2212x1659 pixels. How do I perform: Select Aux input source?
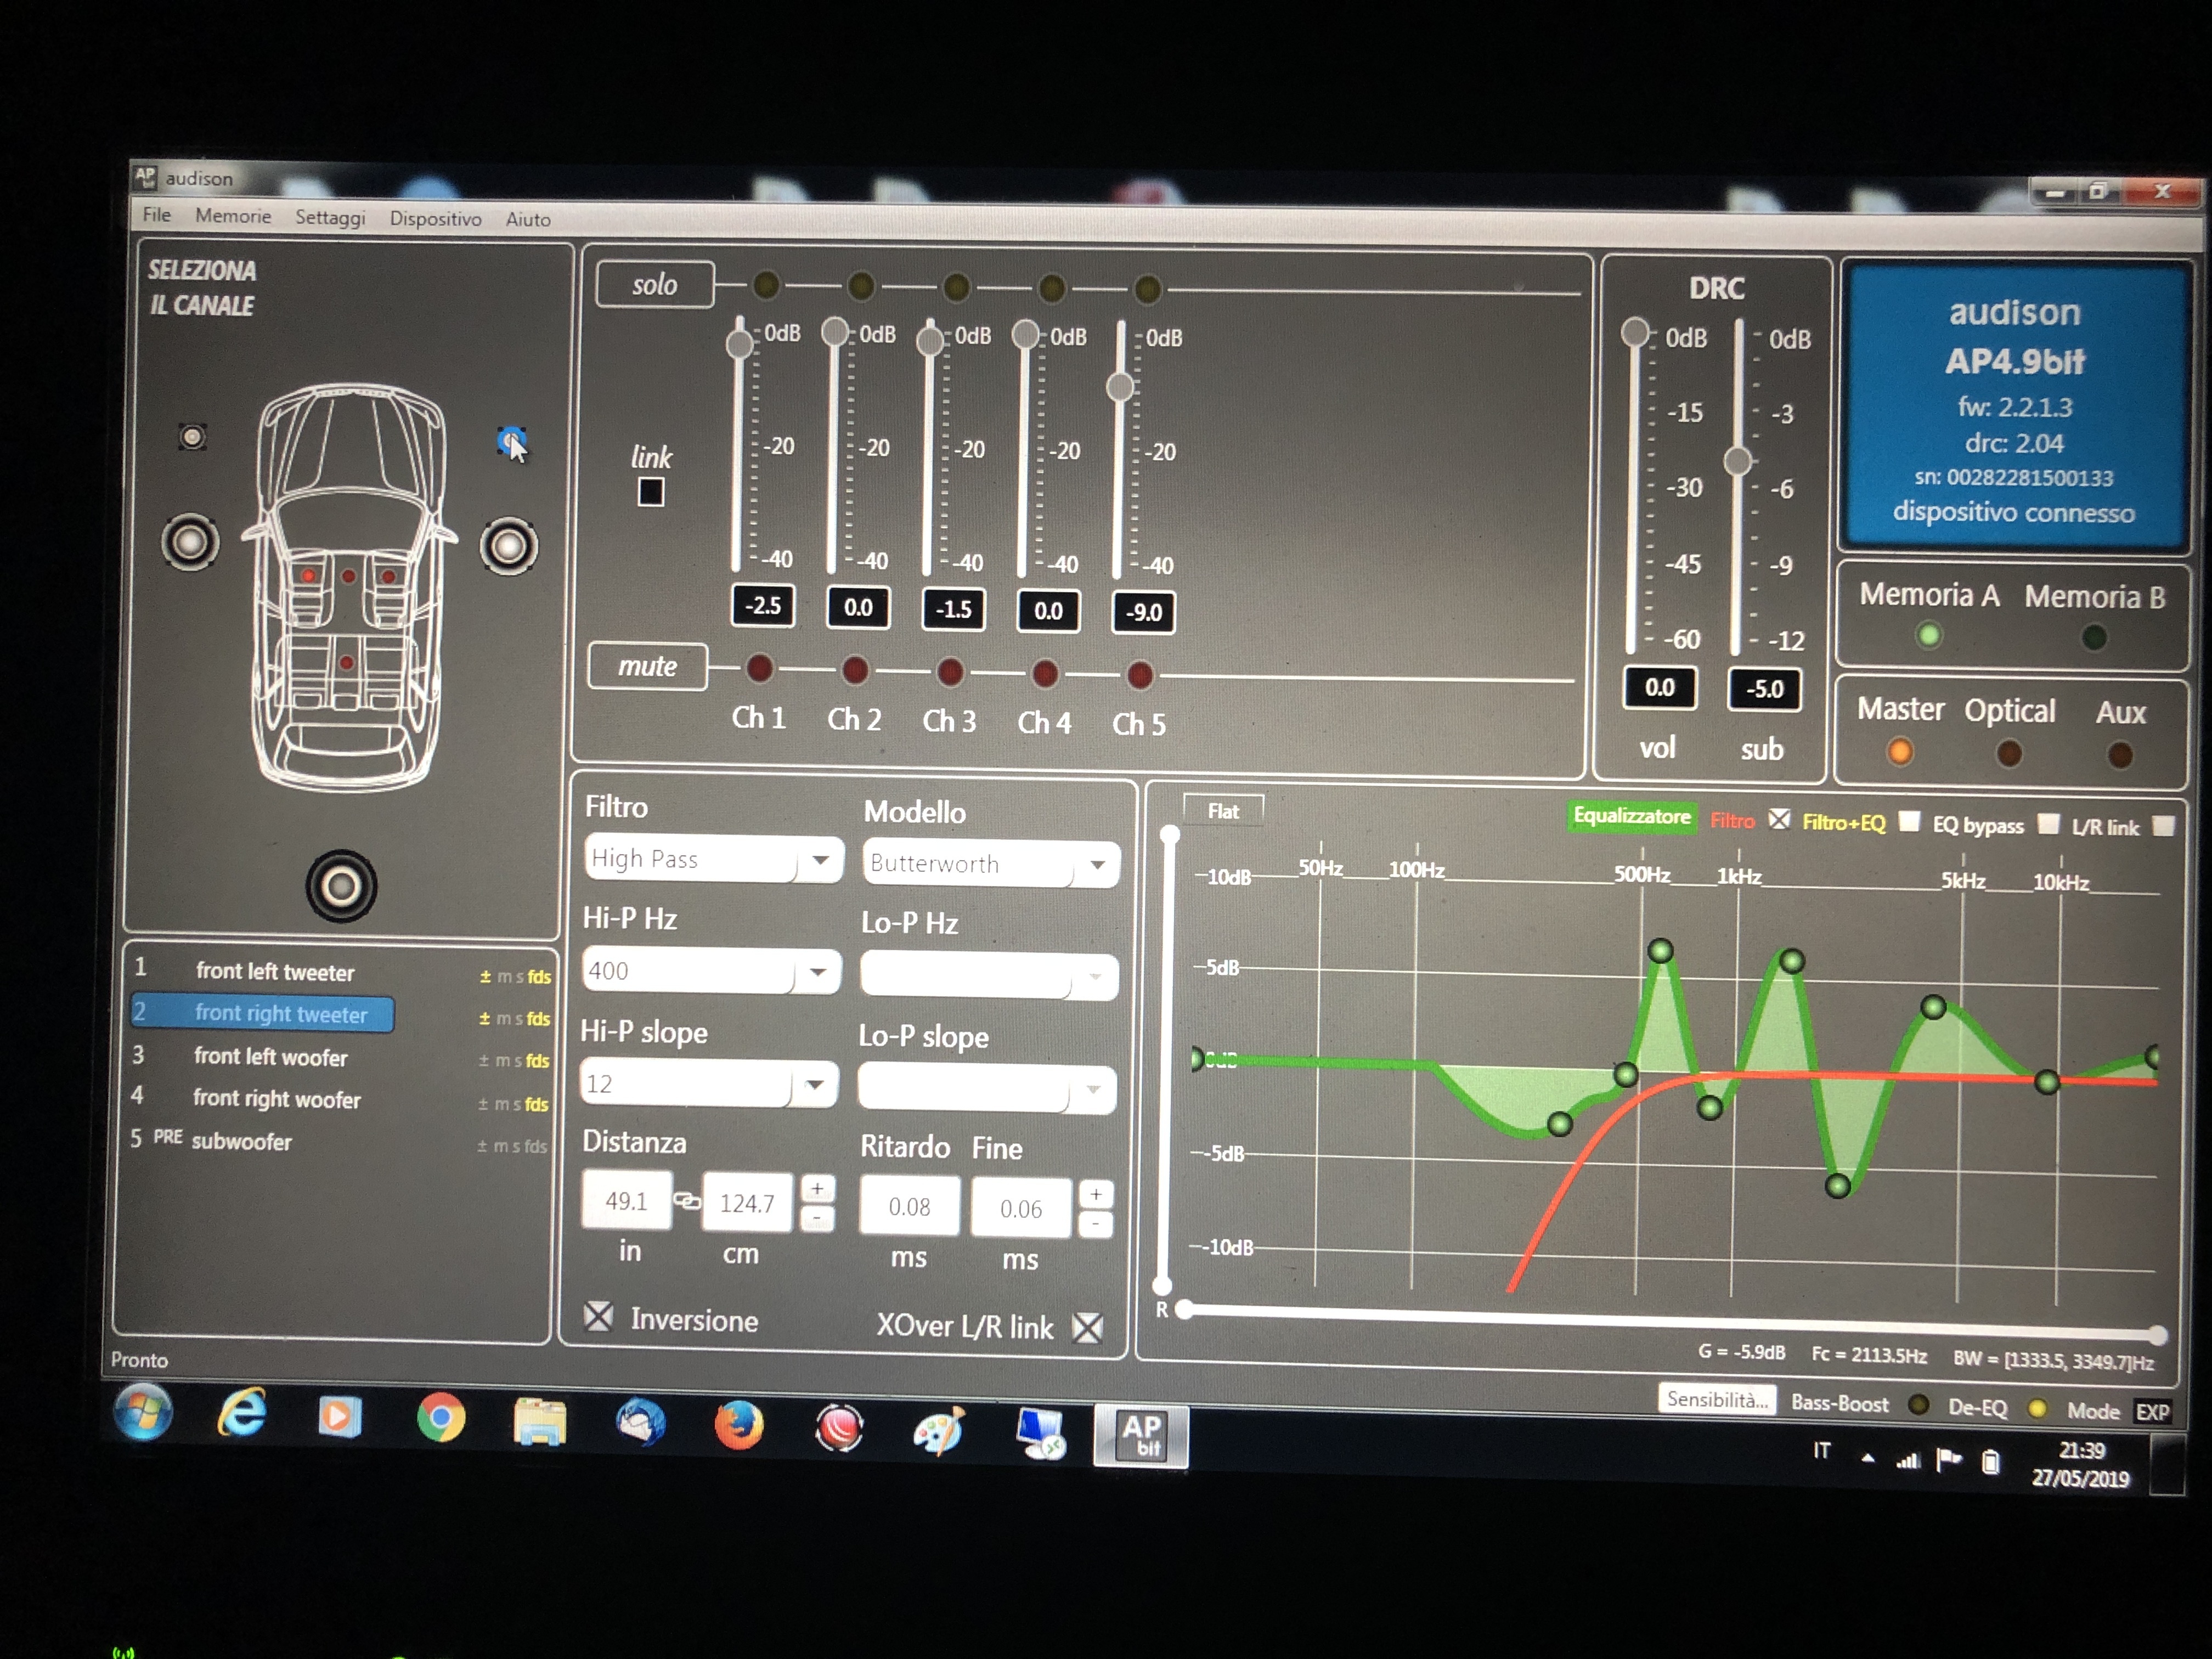pos(2119,755)
